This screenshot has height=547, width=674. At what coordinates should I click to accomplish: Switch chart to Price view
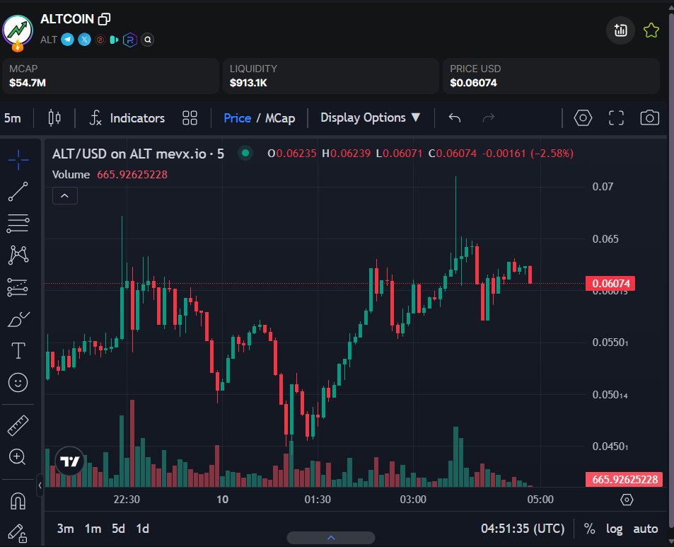pos(237,118)
